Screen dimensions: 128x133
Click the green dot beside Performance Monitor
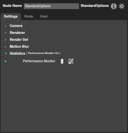(6, 61)
